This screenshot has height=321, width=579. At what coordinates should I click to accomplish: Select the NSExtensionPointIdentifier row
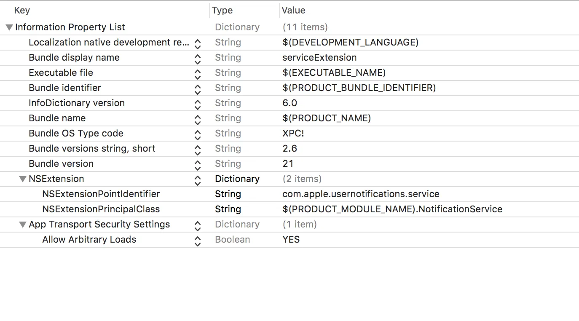pos(101,194)
